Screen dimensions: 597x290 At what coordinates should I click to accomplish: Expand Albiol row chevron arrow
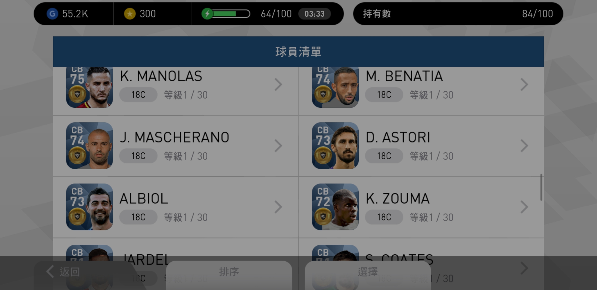[x=278, y=207]
